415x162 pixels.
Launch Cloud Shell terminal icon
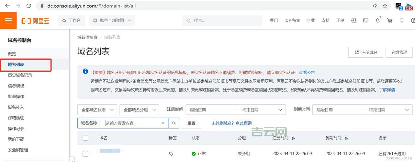coord(365,20)
